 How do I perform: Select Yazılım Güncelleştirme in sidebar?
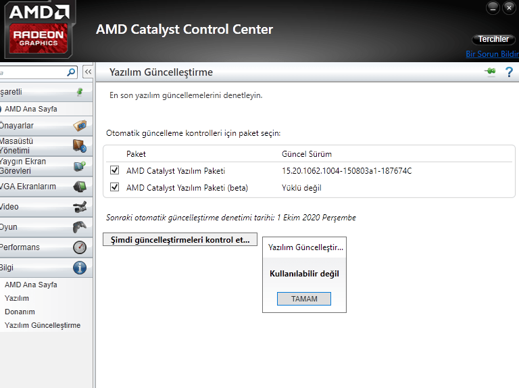(x=43, y=325)
